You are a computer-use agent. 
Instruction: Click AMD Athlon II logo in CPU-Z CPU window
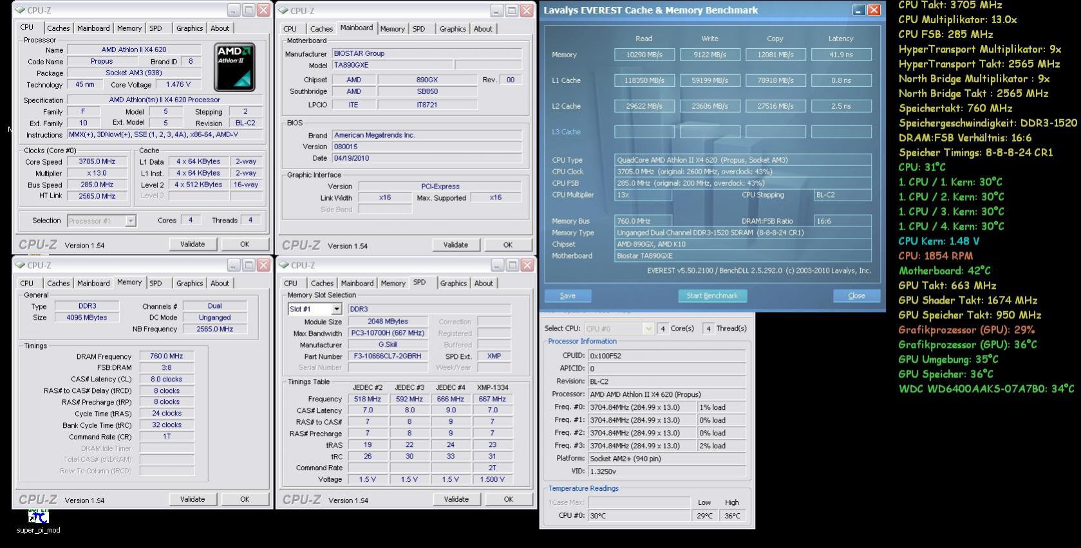(234, 67)
